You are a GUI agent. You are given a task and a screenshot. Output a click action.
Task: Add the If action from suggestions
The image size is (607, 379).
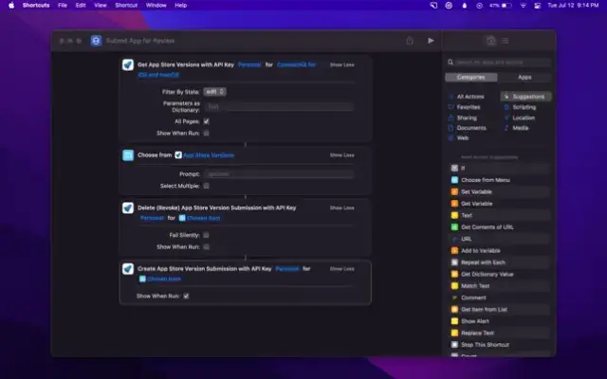click(500, 169)
